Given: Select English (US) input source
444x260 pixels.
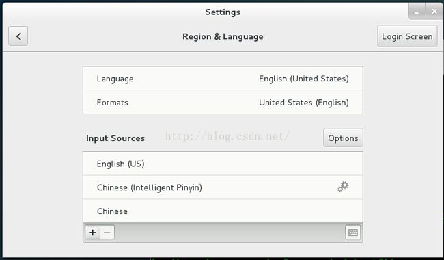Looking at the screenshot, I should [223, 164].
